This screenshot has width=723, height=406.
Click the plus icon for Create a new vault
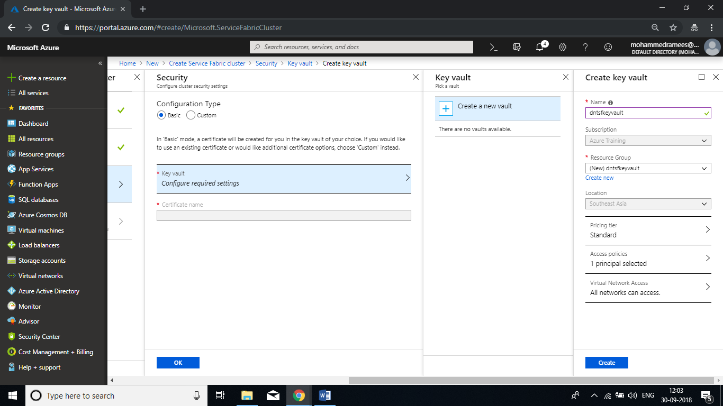click(446, 108)
